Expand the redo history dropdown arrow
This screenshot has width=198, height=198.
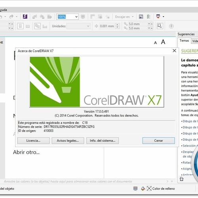pyautogui.click(x=17, y=17)
